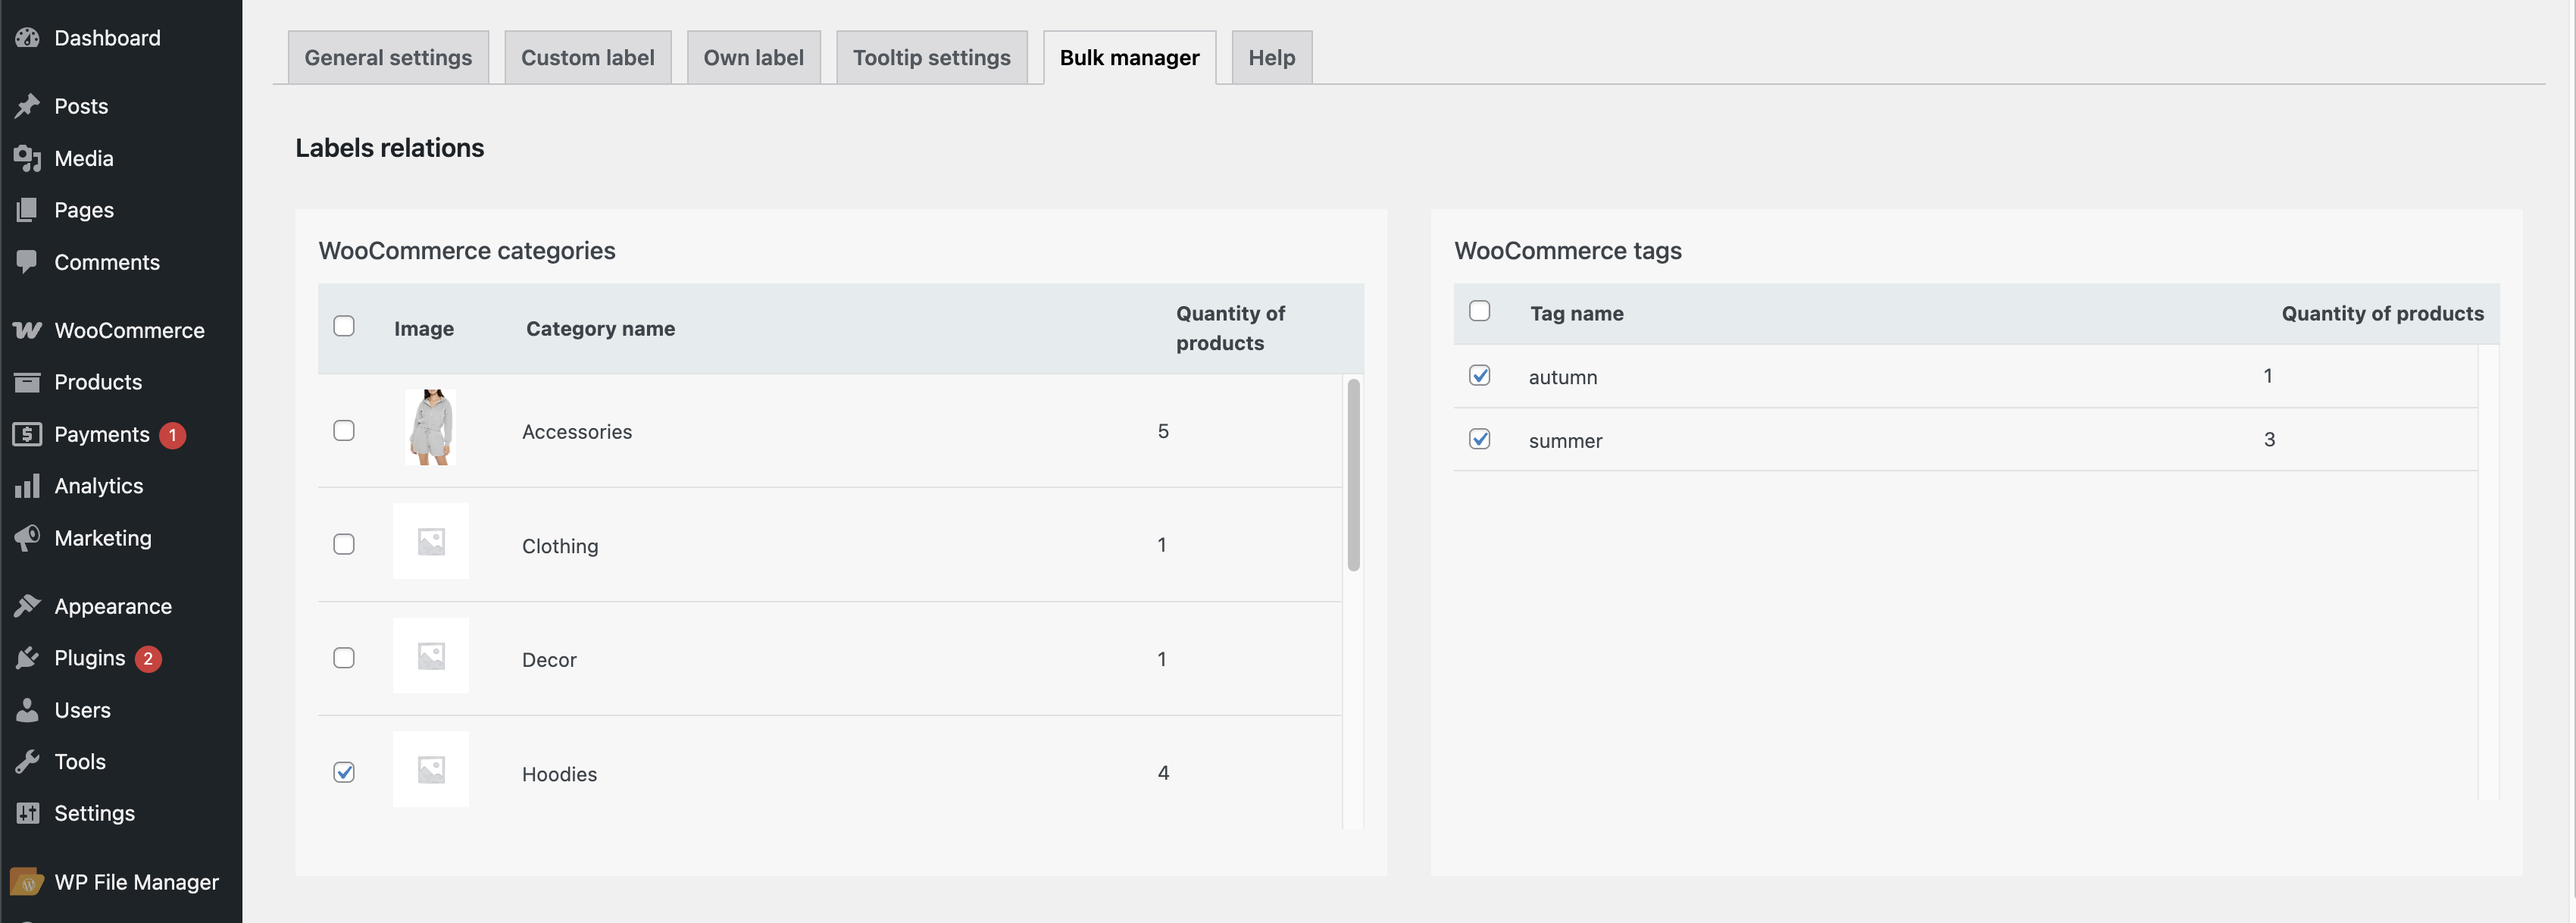The image size is (2576, 923).
Task: Click the Hoodies category name
Action: tap(559, 774)
